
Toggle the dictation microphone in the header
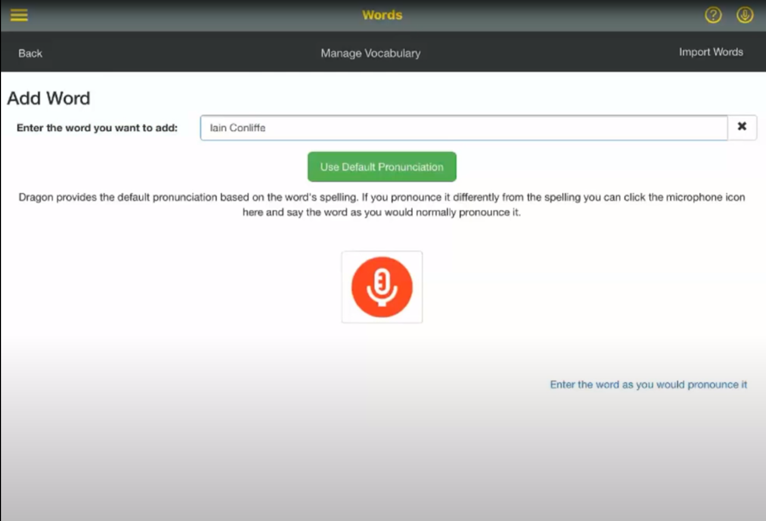(745, 16)
